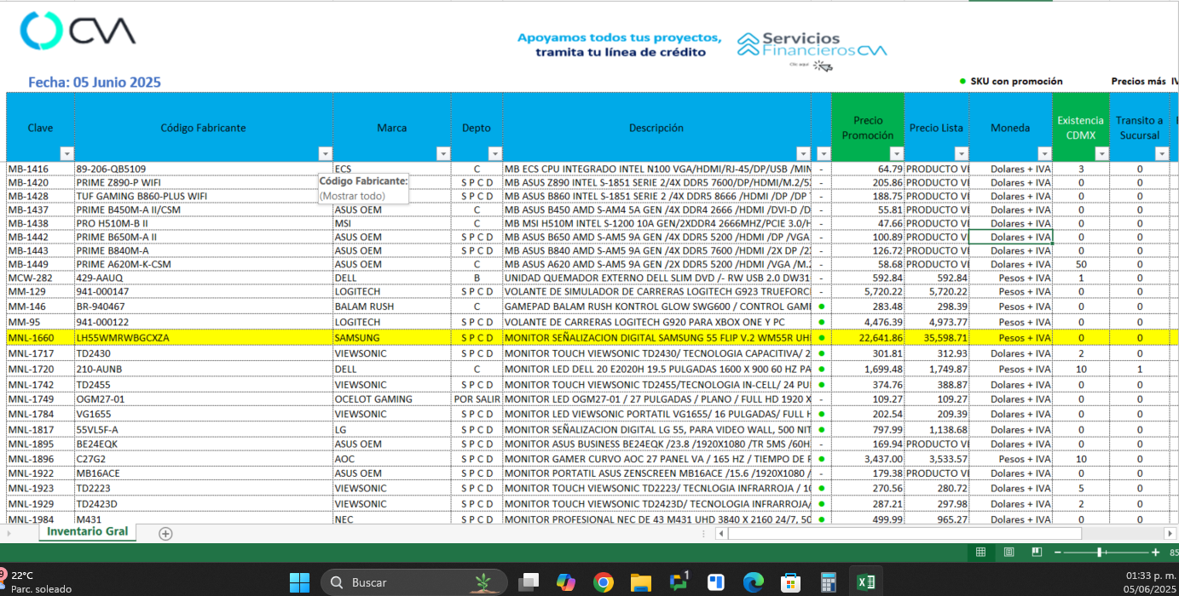
Task: Launch Copilot from the taskbar
Action: click(566, 582)
